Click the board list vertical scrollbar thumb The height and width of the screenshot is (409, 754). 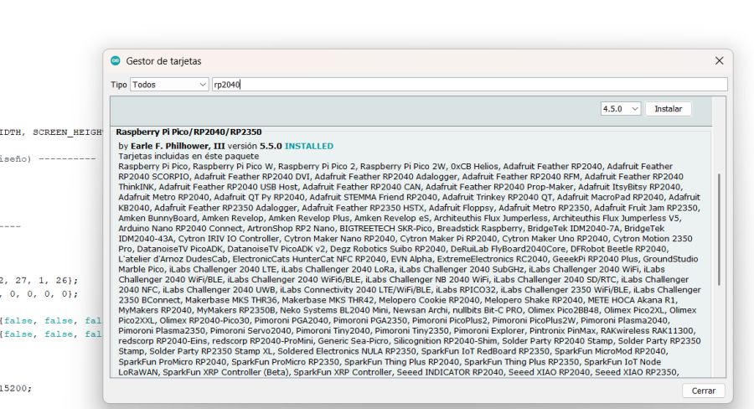(719, 230)
